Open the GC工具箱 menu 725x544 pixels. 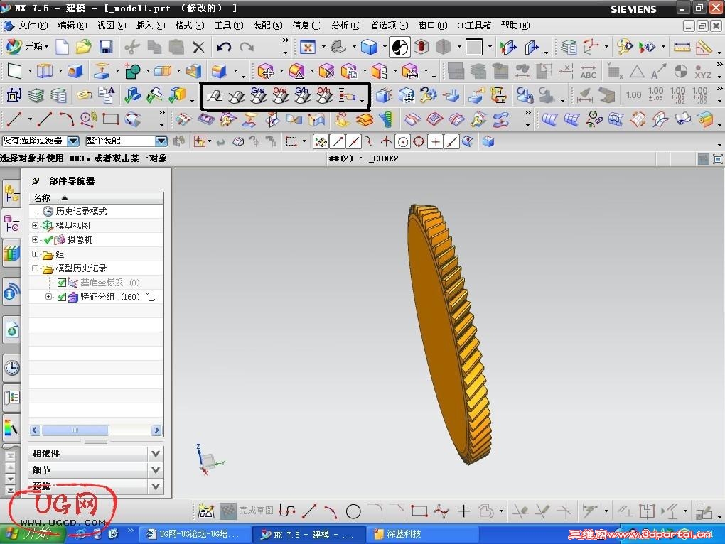point(474,26)
